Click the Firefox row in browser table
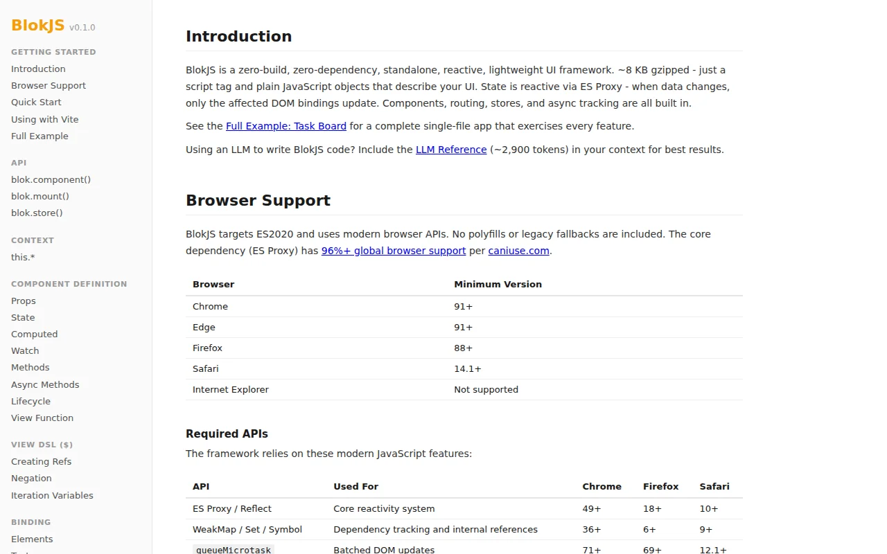The height and width of the screenshot is (554, 887). (x=464, y=348)
